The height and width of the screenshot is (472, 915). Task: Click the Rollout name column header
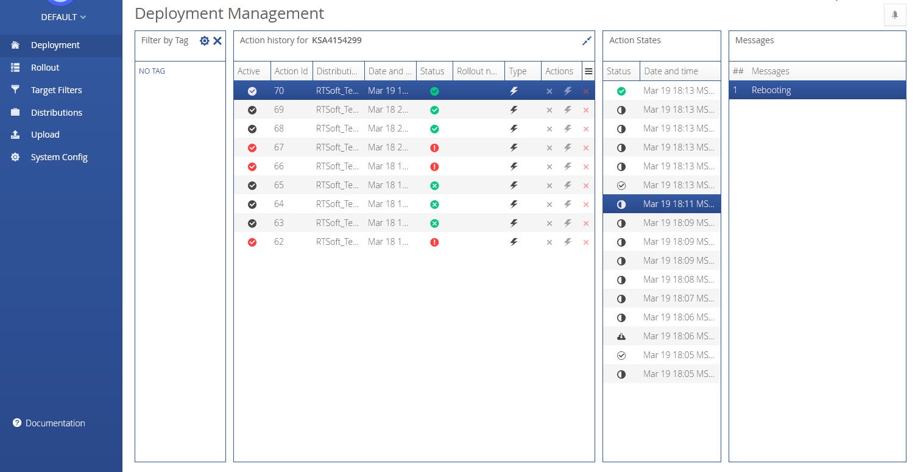[479, 71]
